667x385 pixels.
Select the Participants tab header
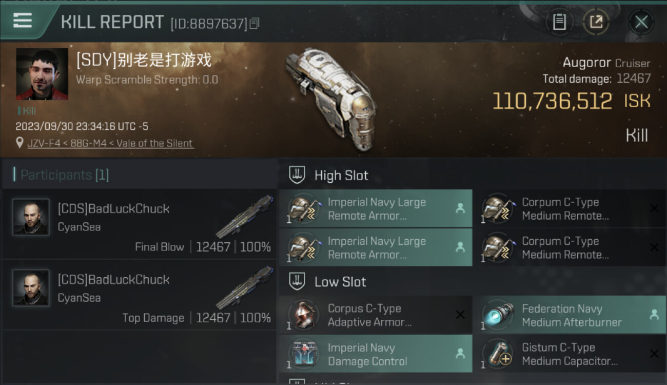[65, 175]
